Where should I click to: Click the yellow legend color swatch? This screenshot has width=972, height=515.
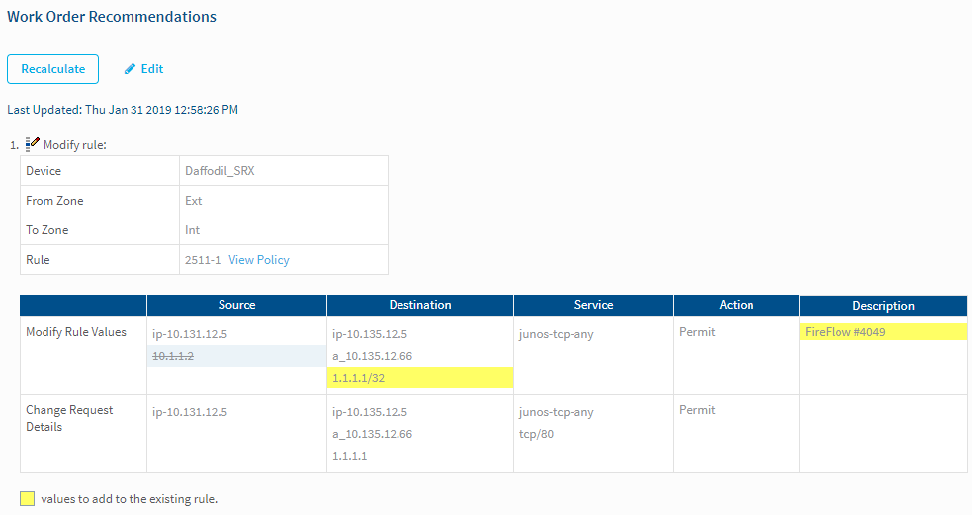click(x=27, y=499)
